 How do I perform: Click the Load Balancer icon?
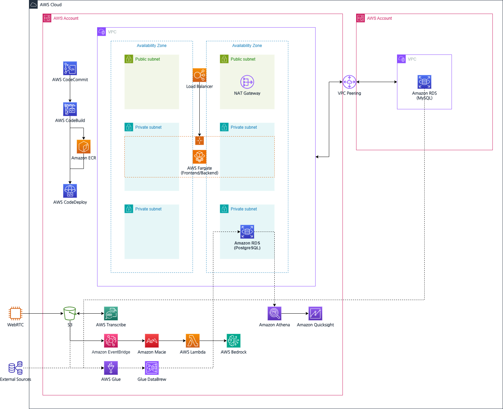click(x=199, y=75)
